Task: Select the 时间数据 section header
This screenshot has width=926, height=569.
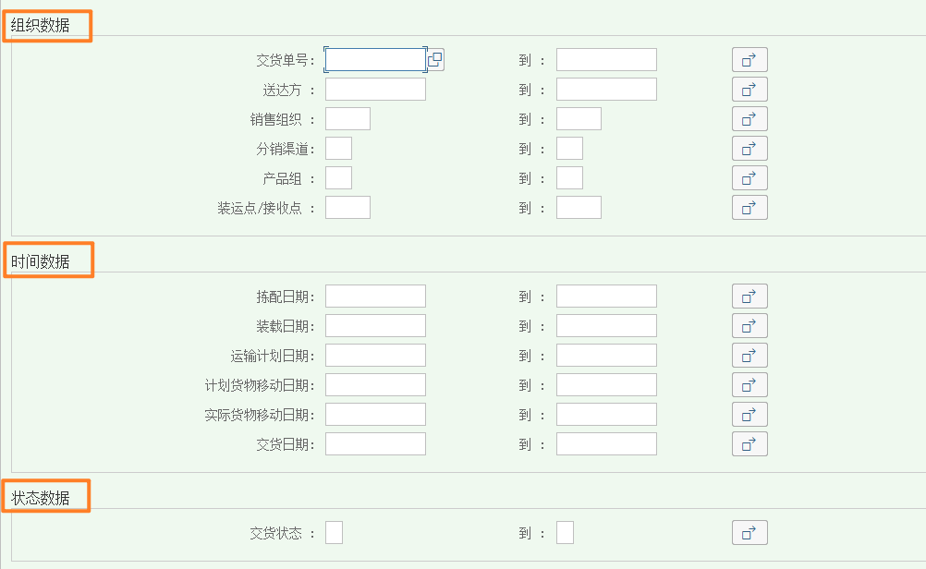Action: point(41,262)
